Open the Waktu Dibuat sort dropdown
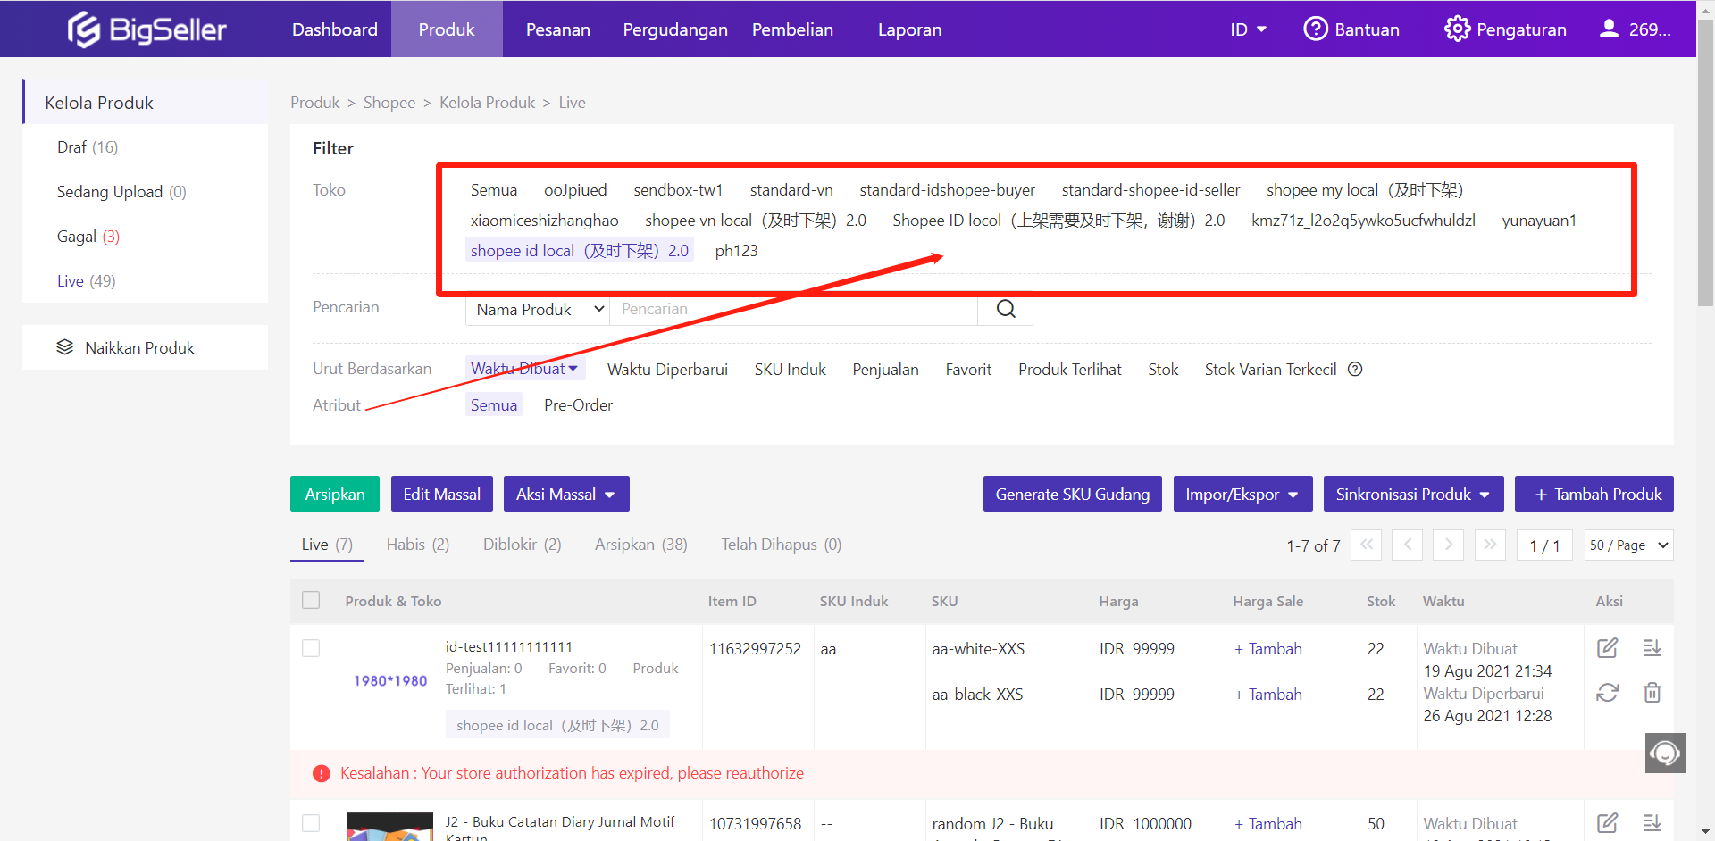 point(524,369)
